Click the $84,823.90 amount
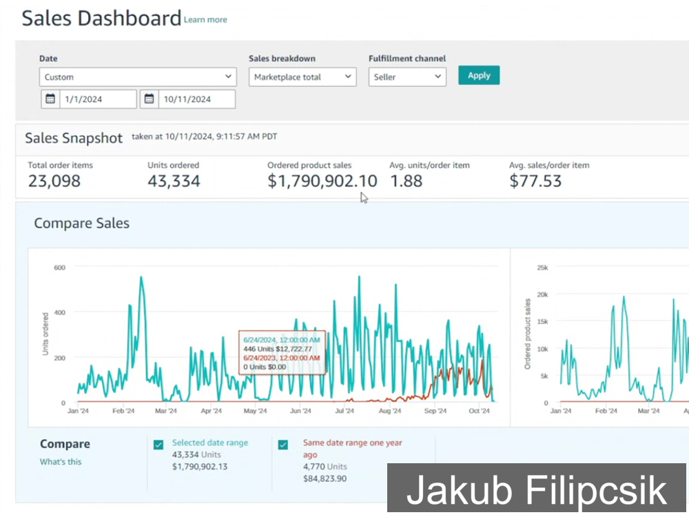This screenshot has height=517, width=689. click(325, 478)
